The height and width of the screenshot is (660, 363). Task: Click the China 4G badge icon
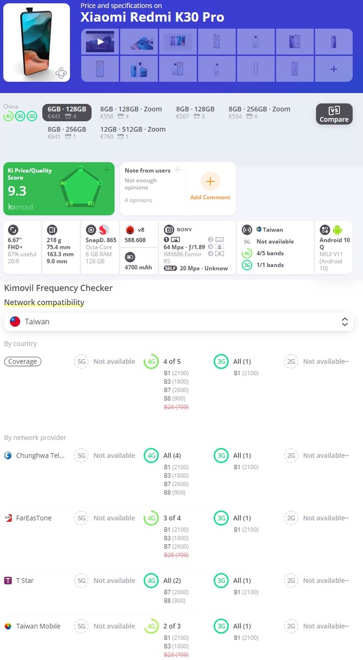(x=9, y=116)
